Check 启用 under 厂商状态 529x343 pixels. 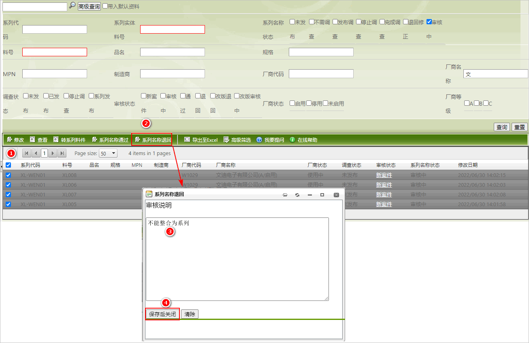pos(292,103)
